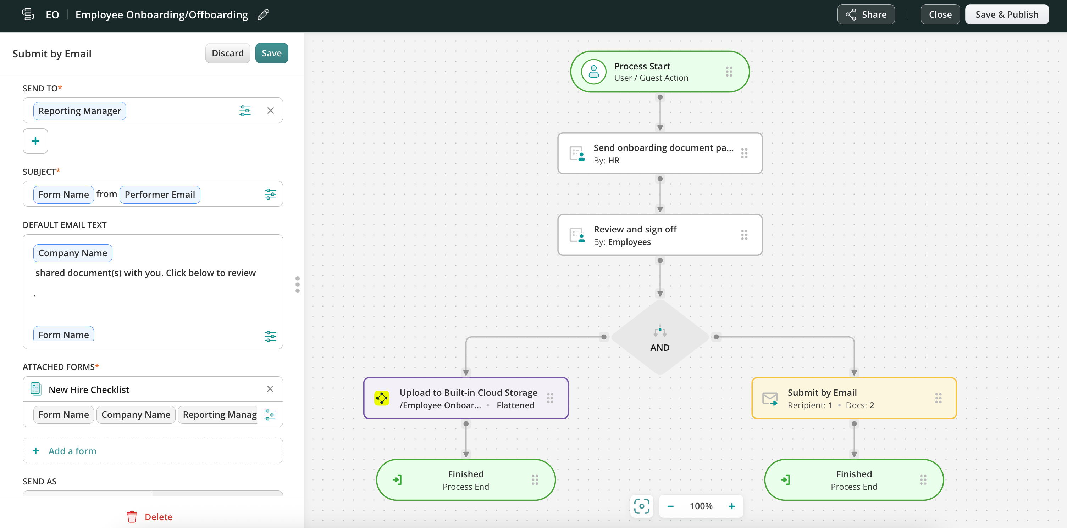Open variable settings icon in SEND TO field
The width and height of the screenshot is (1067, 528).
point(245,111)
